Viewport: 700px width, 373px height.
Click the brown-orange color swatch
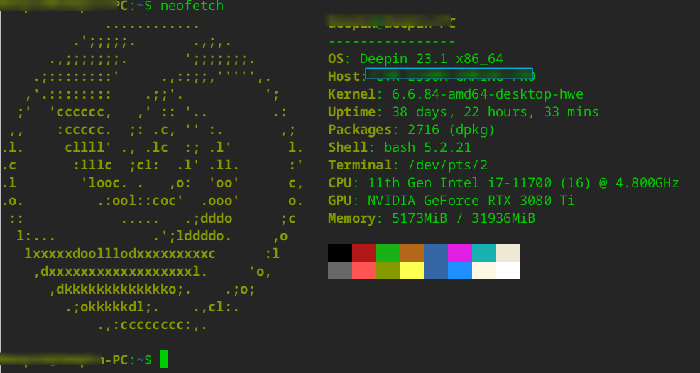click(x=412, y=252)
